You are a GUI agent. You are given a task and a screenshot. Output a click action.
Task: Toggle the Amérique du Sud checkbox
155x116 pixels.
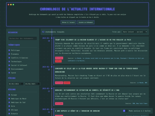coord(9,102)
